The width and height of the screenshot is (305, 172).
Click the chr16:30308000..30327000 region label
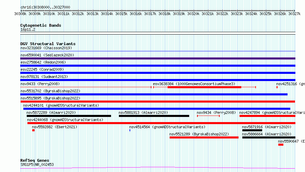point(45,7)
